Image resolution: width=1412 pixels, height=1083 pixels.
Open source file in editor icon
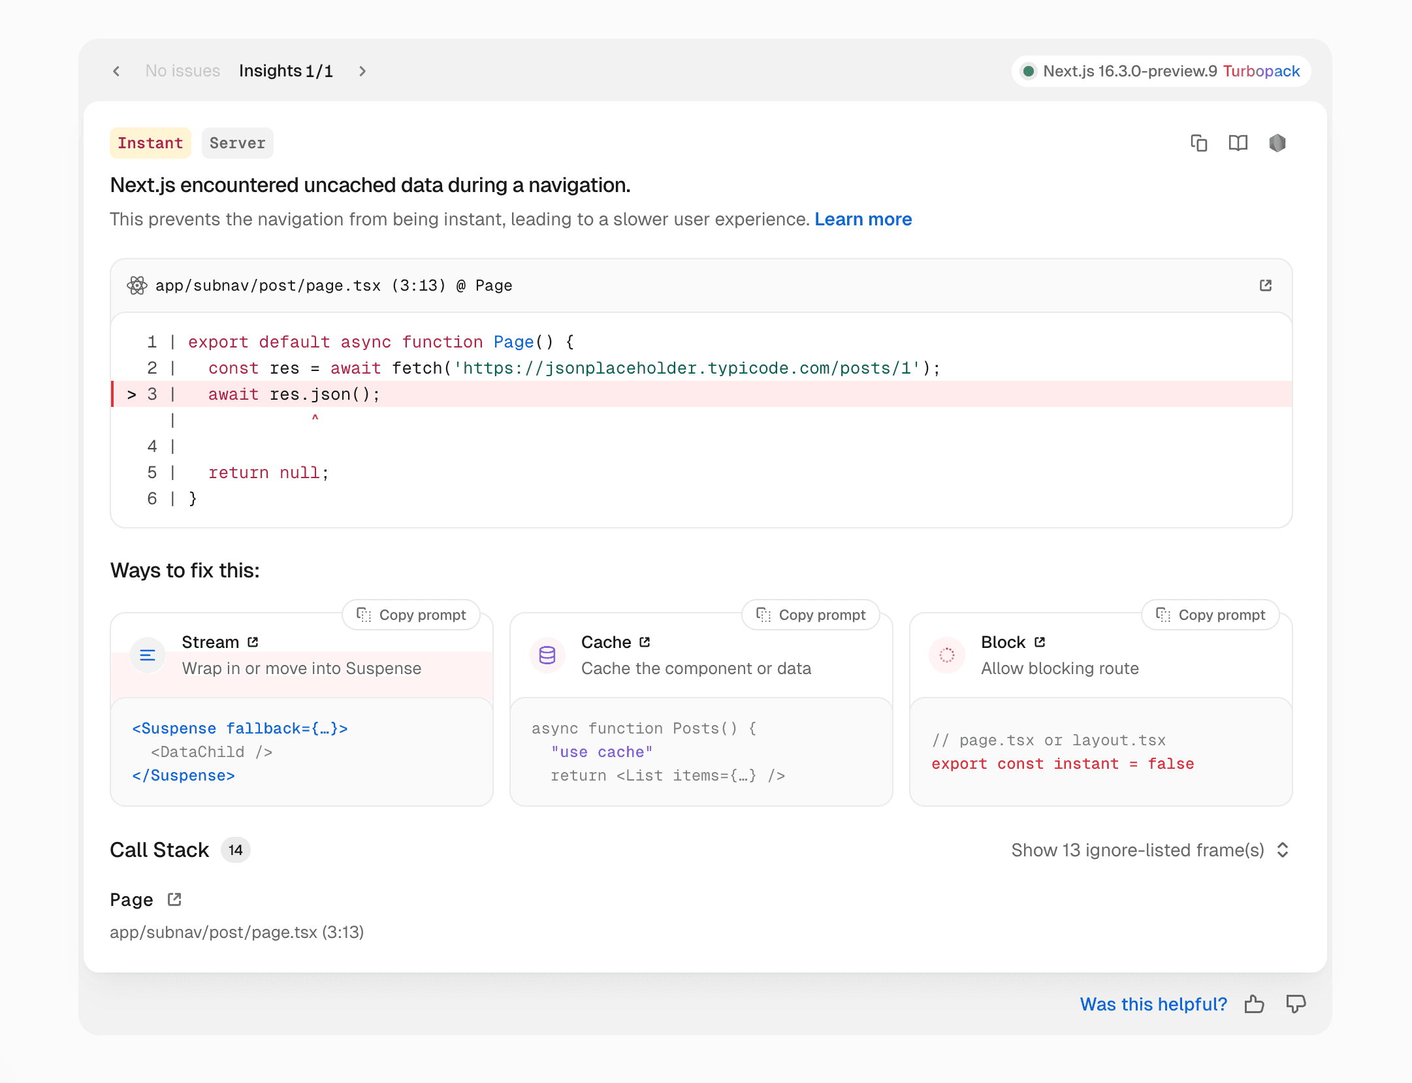point(1265,285)
